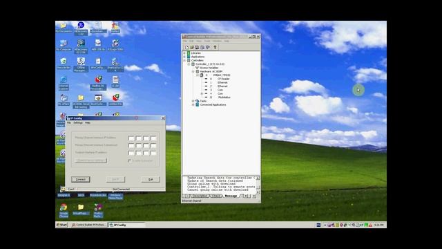
Task: Select the Hardware AC 800M tree node
Action: click(x=211, y=71)
